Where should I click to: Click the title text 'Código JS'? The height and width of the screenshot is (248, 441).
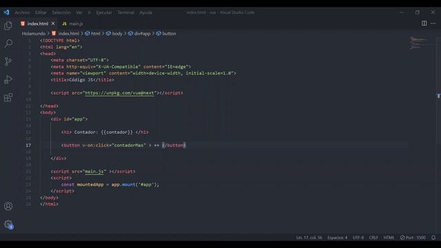[x=81, y=80]
